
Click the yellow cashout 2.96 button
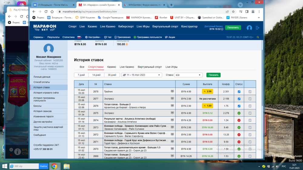tap(208, 91)
